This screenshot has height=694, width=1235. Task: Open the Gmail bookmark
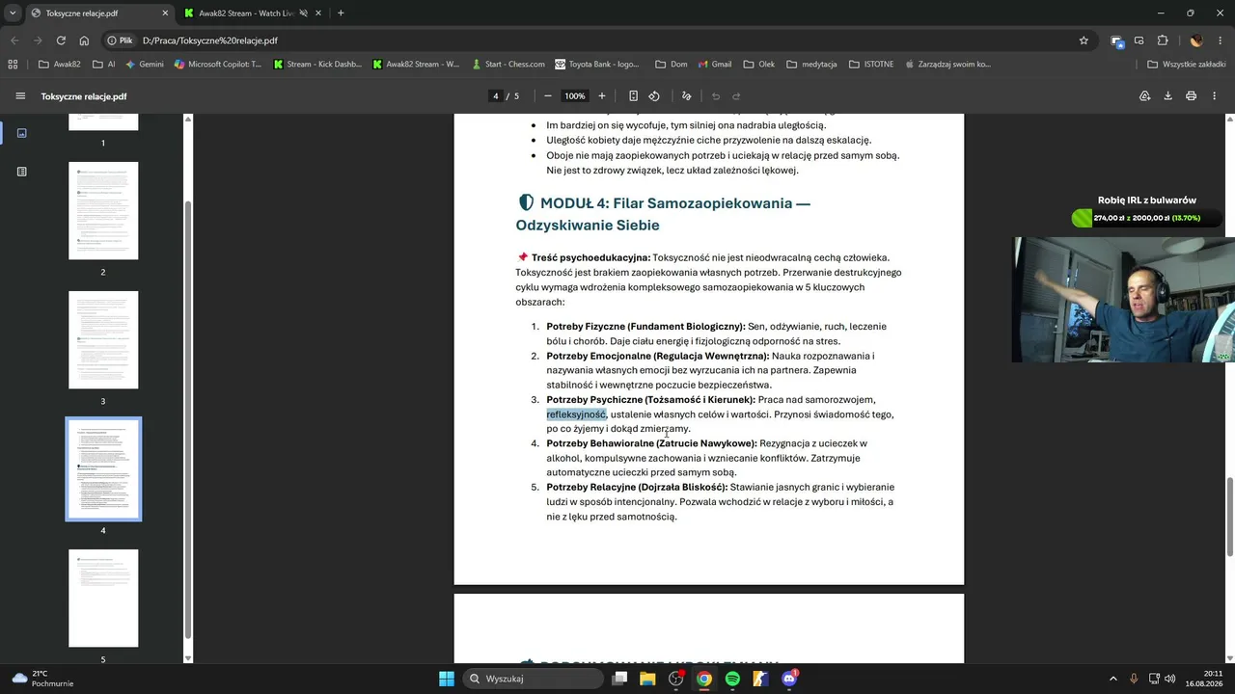(714, 65)
